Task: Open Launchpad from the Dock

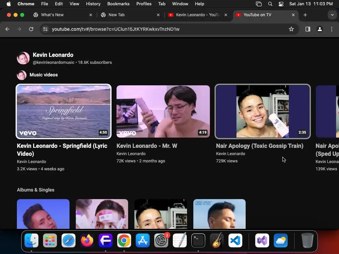Action: click(x=50, y=240)
